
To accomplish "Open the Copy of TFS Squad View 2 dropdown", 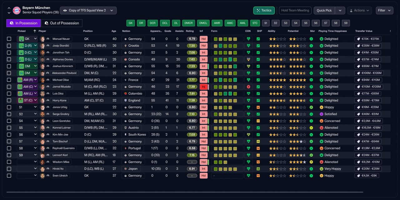I will (x=88, y=10).
